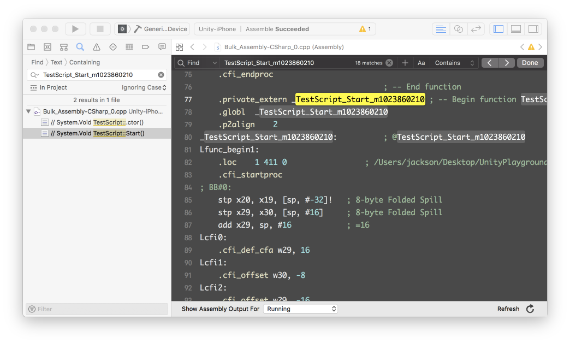This screenshot has width=570, height=344.
Task: Select result System.Void TestScript::.ctor()
Action: tap(97, 122)
